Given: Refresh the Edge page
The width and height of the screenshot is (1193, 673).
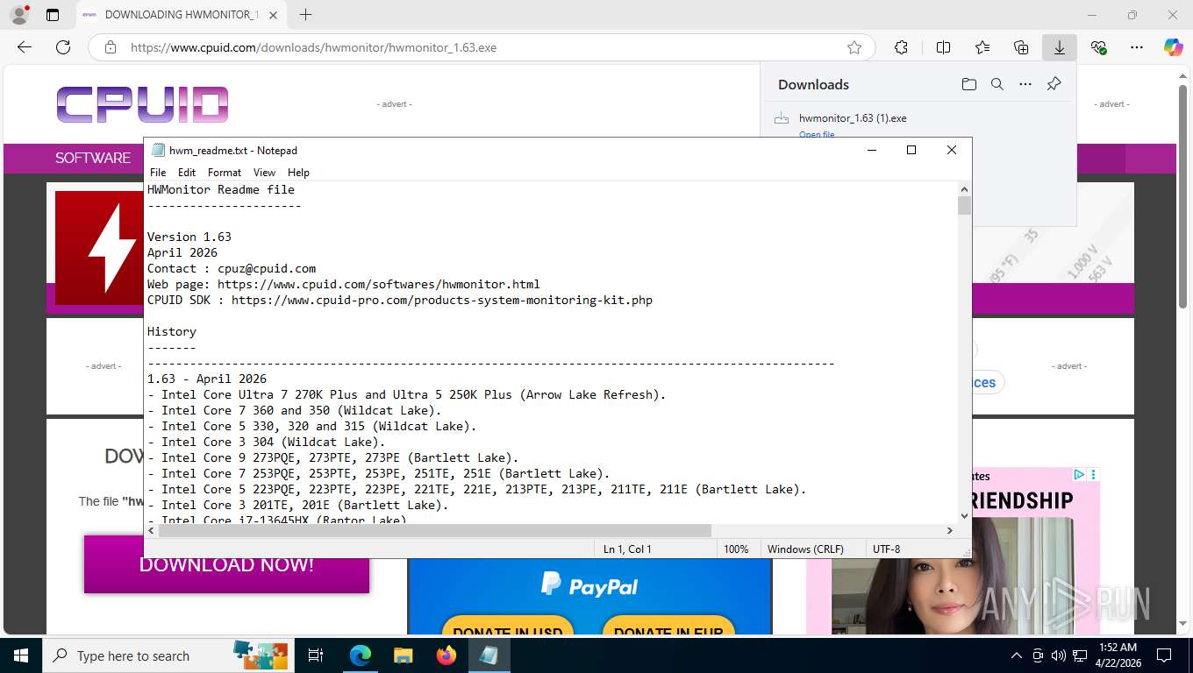Looking at the screenshot, I should pos(63,47).
